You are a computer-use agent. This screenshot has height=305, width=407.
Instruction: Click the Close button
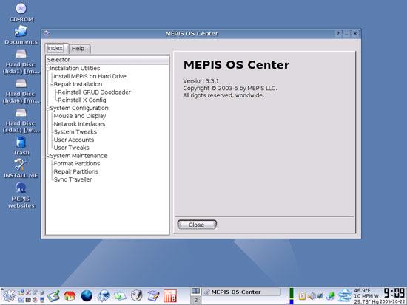pyautogui.click(x=197, y=225)
